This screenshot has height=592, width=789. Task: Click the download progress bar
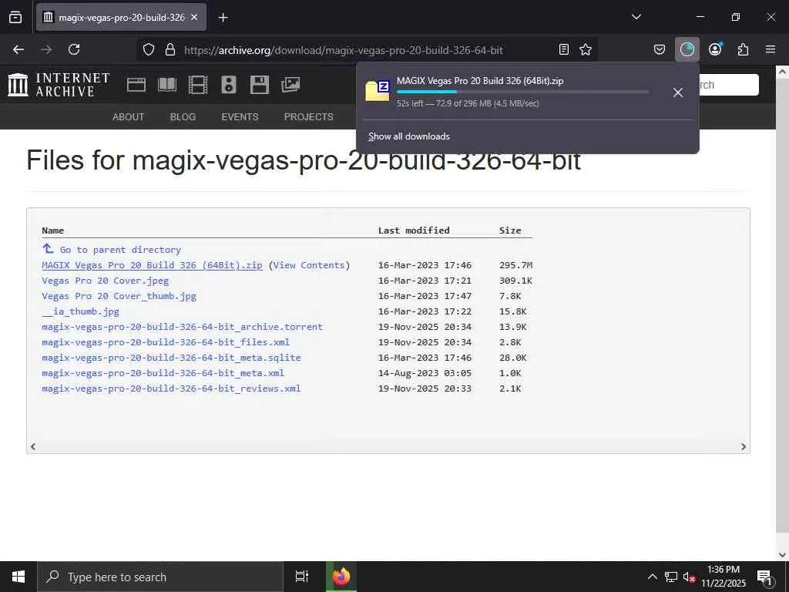523,92
